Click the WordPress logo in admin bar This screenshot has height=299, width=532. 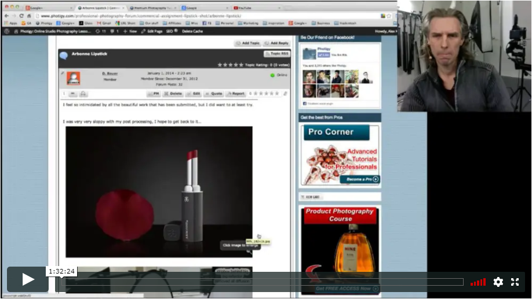pos(7,31)
